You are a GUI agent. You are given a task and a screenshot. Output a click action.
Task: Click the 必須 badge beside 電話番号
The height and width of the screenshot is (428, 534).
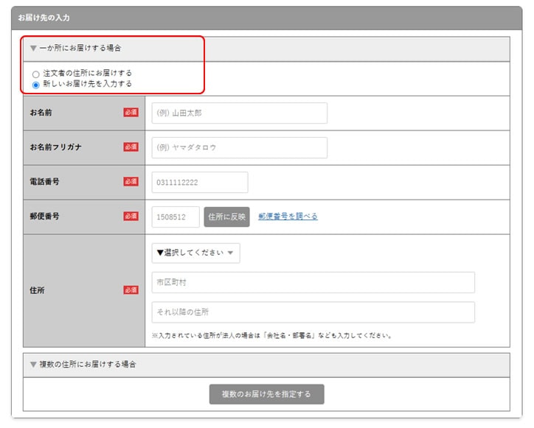click(131, 182)
